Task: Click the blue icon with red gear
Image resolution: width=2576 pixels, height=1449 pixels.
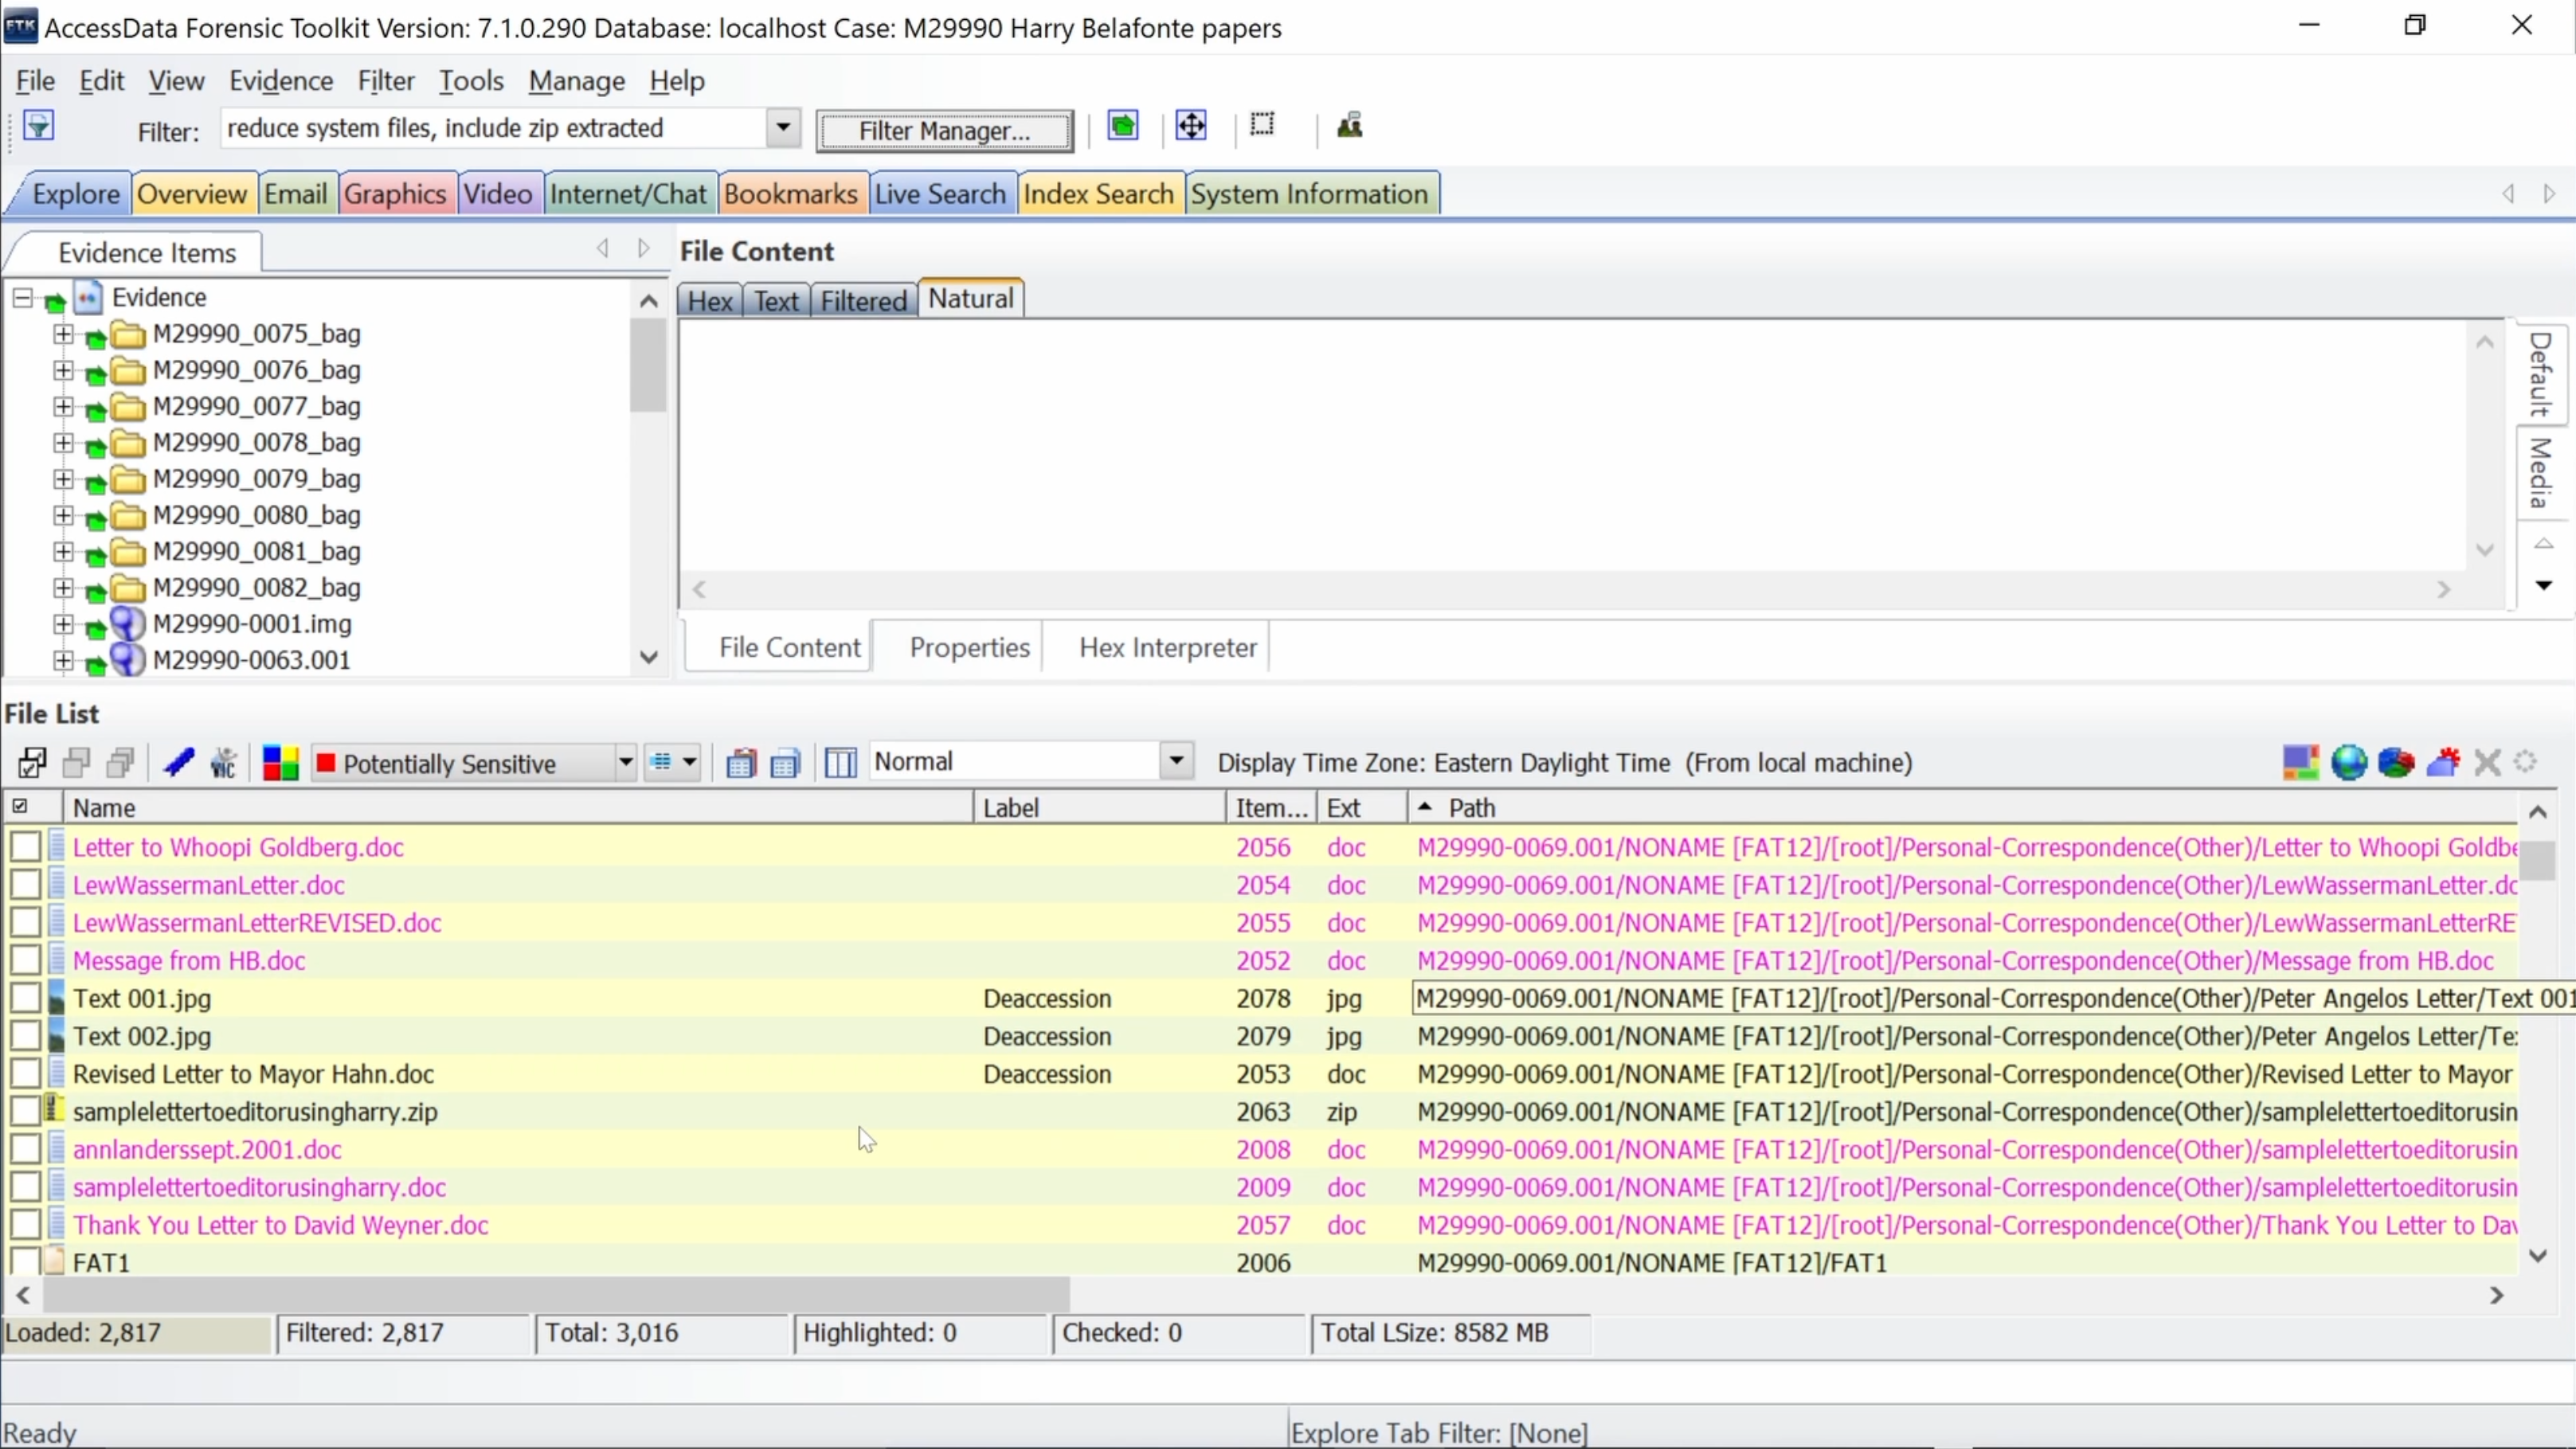Action: tap(2443, 763)
